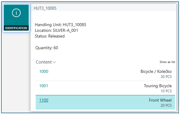Open item number 1000

coord(44,71)
